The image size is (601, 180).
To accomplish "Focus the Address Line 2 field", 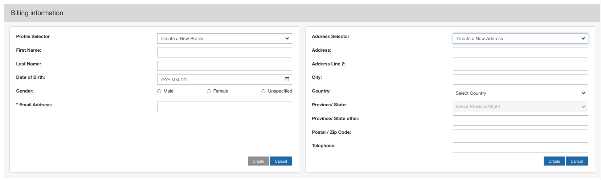I will coord(520,66).
